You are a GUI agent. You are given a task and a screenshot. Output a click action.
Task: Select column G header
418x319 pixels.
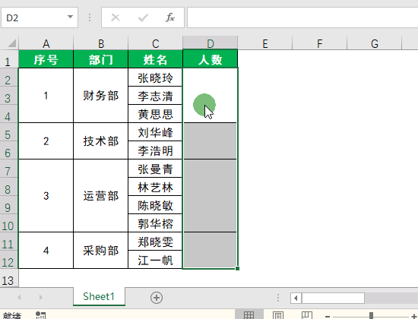click(374, 43)
